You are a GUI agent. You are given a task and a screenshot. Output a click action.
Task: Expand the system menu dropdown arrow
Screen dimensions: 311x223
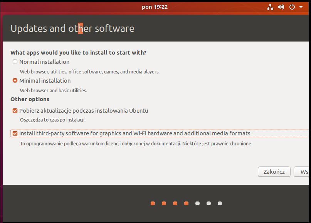coord(301,7)
